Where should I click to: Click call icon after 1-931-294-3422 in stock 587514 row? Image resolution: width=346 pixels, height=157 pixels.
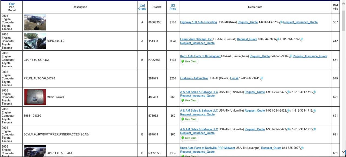coord(288,129)
